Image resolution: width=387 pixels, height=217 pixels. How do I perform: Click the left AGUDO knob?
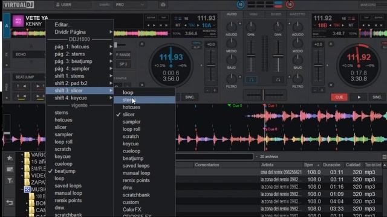coord(231,26)
